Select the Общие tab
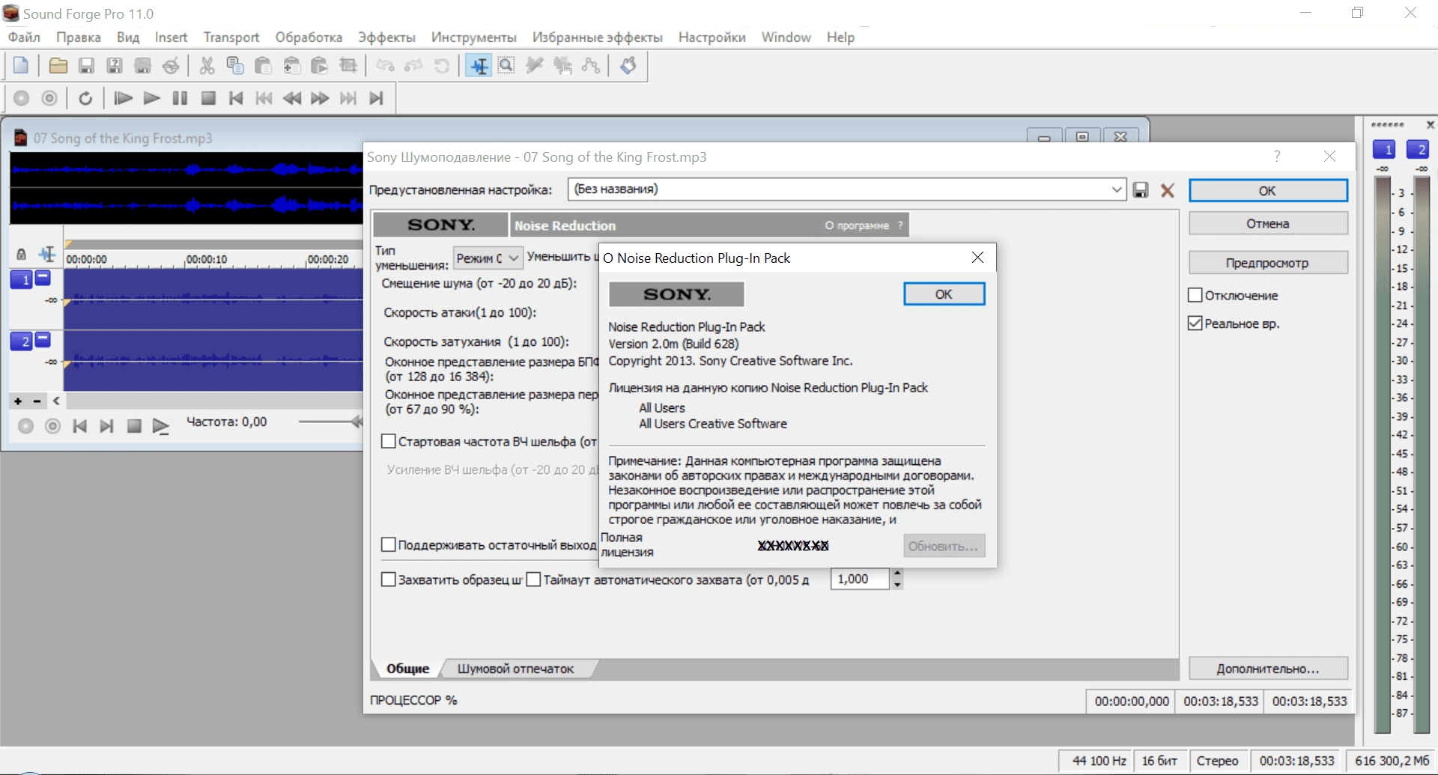This screenshot has height=775, width=1438. [x=408, y=669]
